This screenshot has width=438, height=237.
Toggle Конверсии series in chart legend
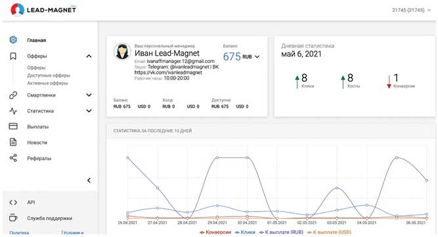click(x=215, y=232)
